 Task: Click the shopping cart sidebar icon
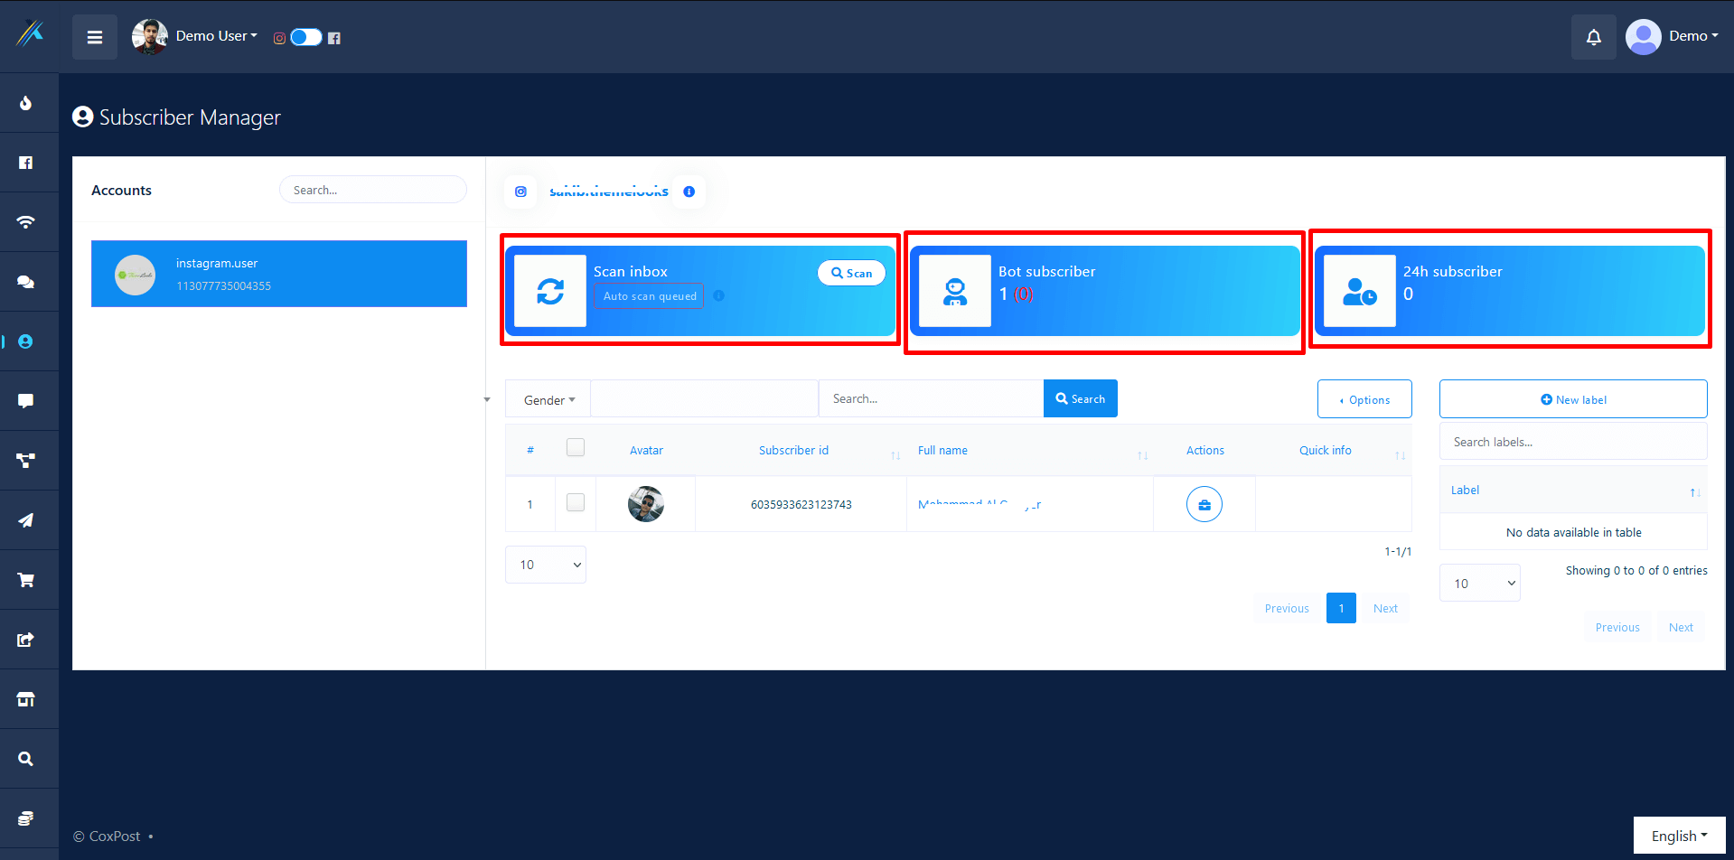(26, 580)
